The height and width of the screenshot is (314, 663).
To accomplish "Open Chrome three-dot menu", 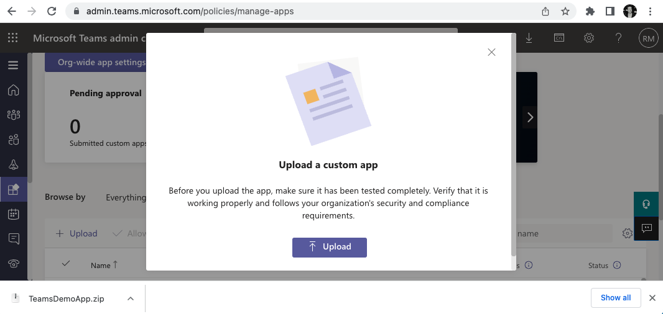I will point(651,11).
